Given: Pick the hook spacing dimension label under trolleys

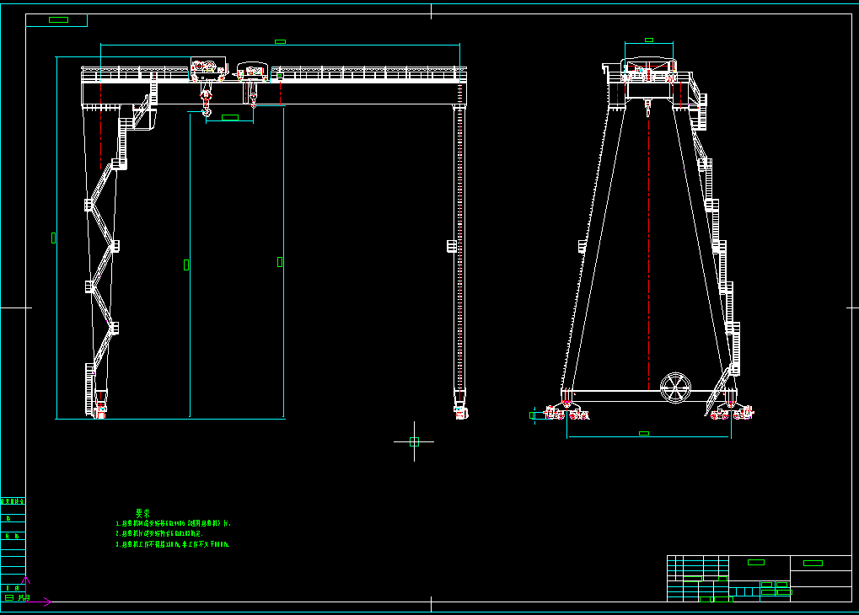Looking at the screenshot, I should 229,118.
